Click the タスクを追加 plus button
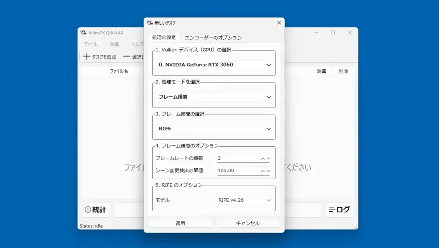This screenshot has height=248, width=439. click(x=99, y=57)
